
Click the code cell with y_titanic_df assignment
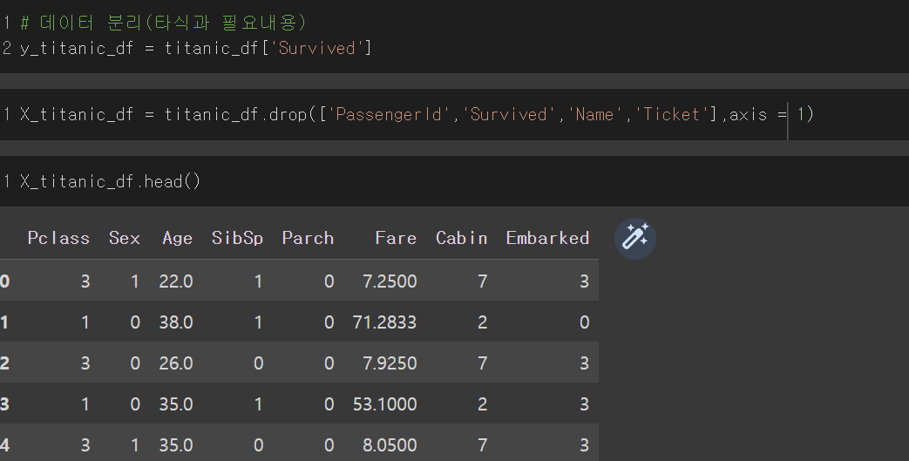[x=455, y=36]
